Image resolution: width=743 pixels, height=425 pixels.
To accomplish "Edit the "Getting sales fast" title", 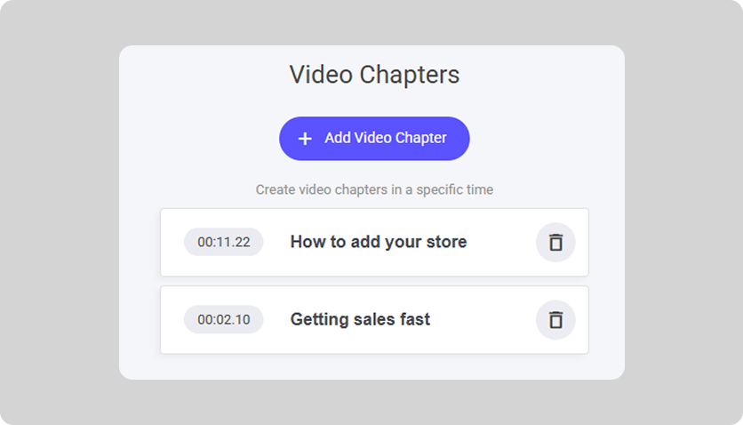I will tap(360, 320).
